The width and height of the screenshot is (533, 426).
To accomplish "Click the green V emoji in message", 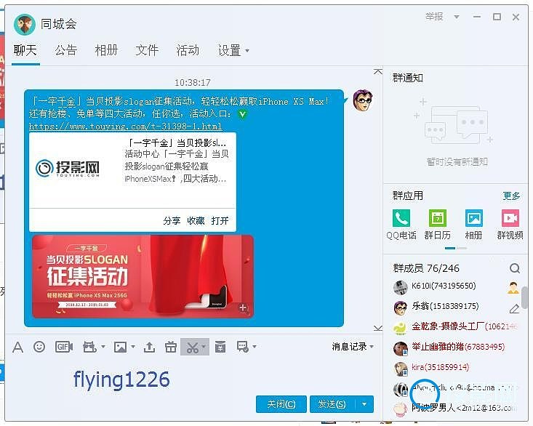I will 242,114.
